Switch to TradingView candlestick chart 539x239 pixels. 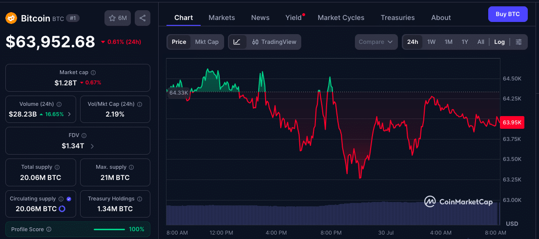click(274, 42)
